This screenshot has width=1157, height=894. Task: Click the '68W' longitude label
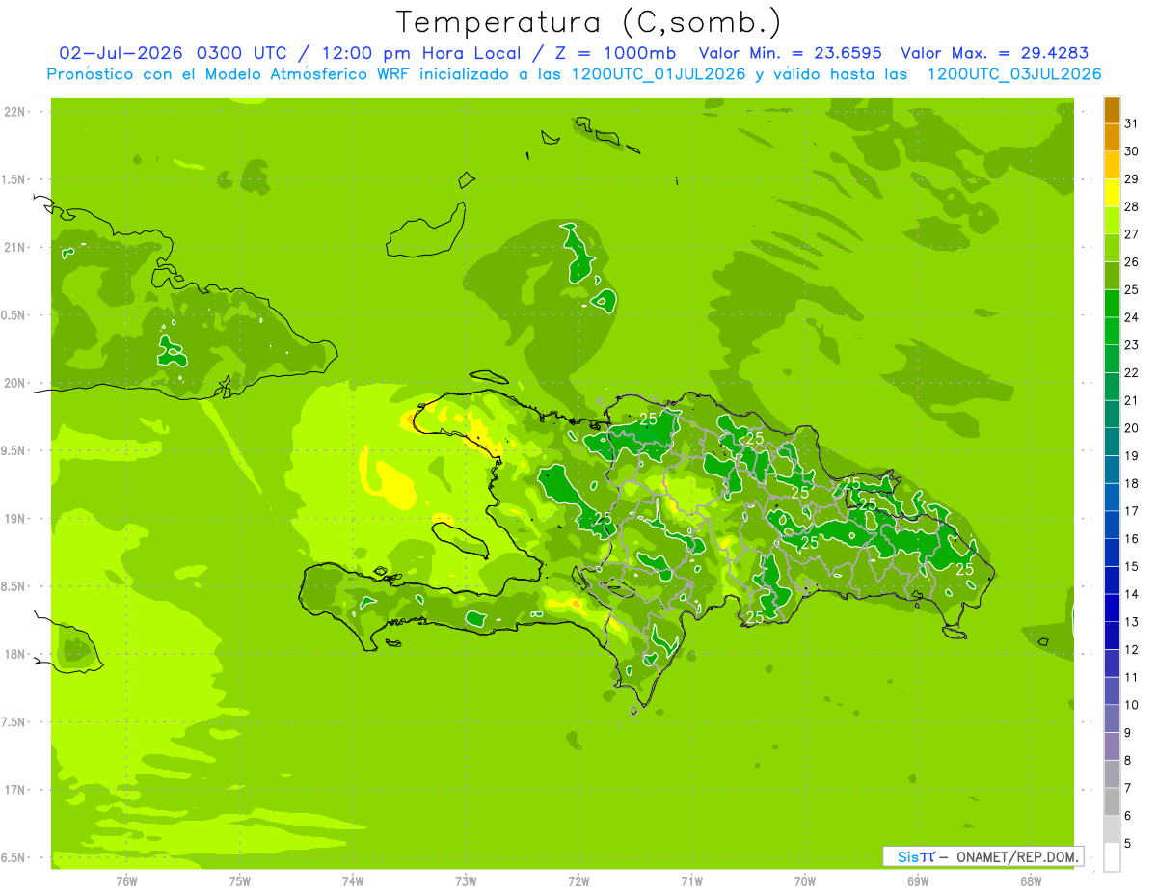pyautogui.click(x=1031, y=881)
